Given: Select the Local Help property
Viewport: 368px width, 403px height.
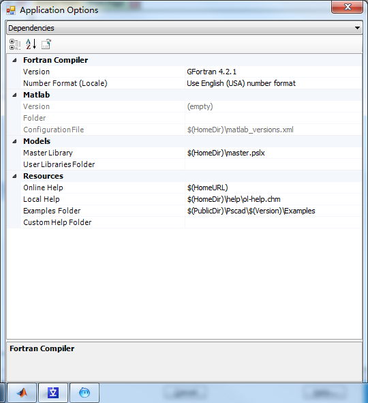Looking at the screenshot, I should (42, 199).
